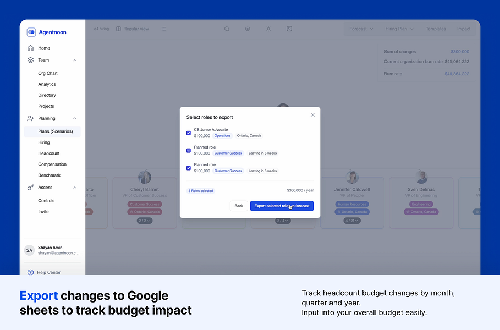Expand Cheryl Barnet's 2/2 reports badge
Viewport: 500px width, 330px height.
tap(145, 221)
